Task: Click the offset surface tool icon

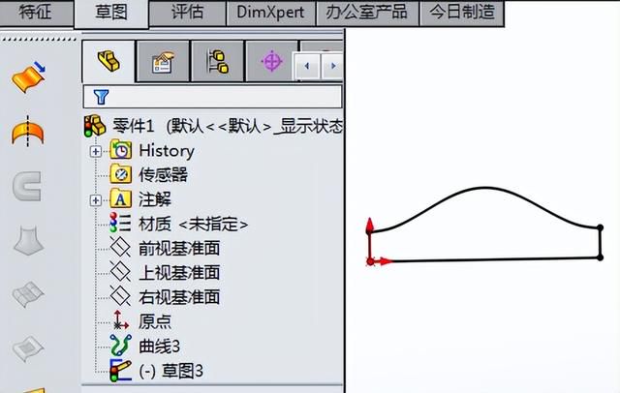Action: click(28, 77)
